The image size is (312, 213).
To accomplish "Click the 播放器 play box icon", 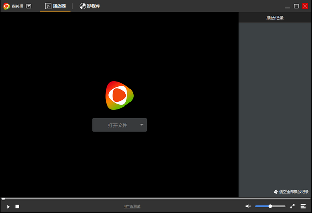I will pyautogui.click(x=48, y=6).
